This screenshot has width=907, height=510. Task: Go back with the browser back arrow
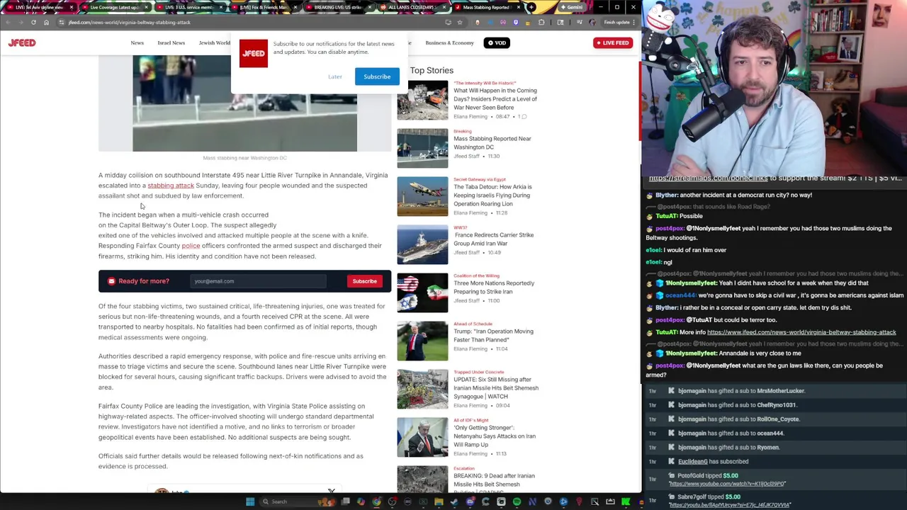point(7,22)
